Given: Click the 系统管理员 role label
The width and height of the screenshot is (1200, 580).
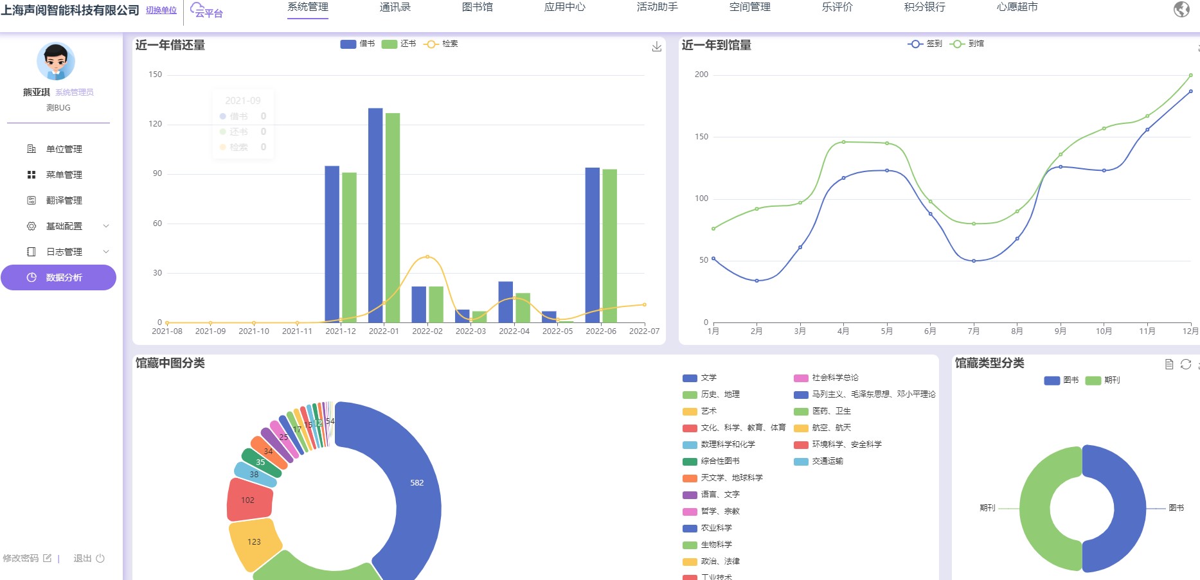Looking at the screenshot, I should tap(75, 92).
